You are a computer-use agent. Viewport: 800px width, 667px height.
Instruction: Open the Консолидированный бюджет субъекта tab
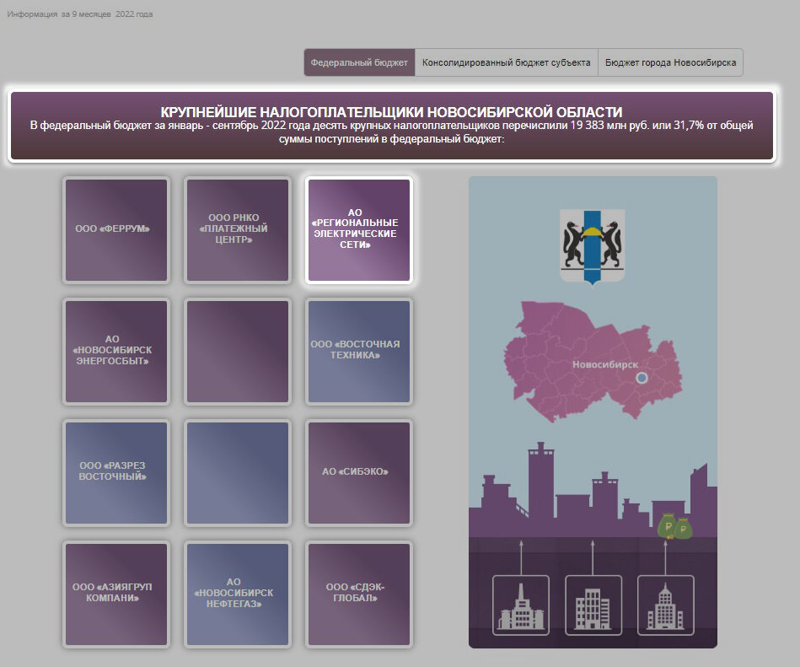point(506,62)
